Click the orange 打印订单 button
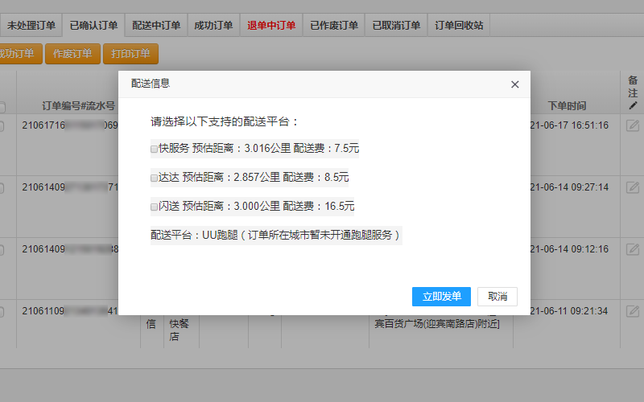Screen dimensions: 644x402 [130, 54]
